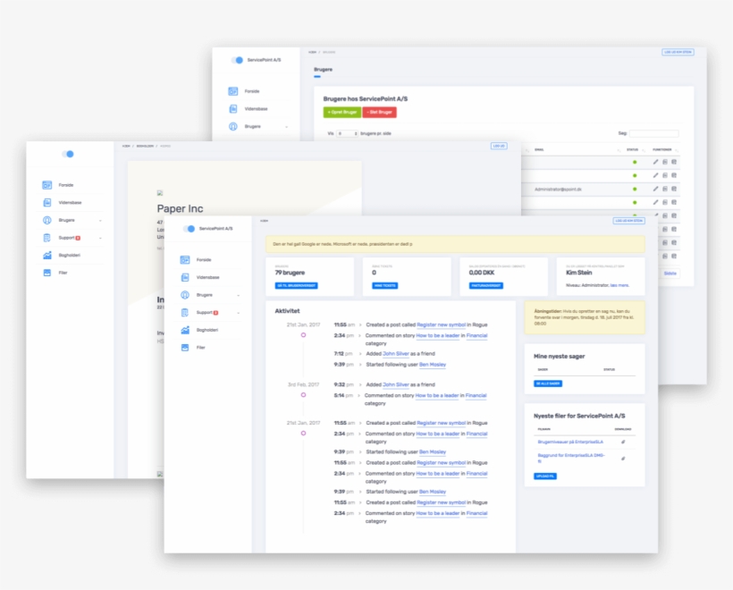Select Hjem in the breadcrumb trail
This screenshot has width=733, height=590.
(312, 52)
